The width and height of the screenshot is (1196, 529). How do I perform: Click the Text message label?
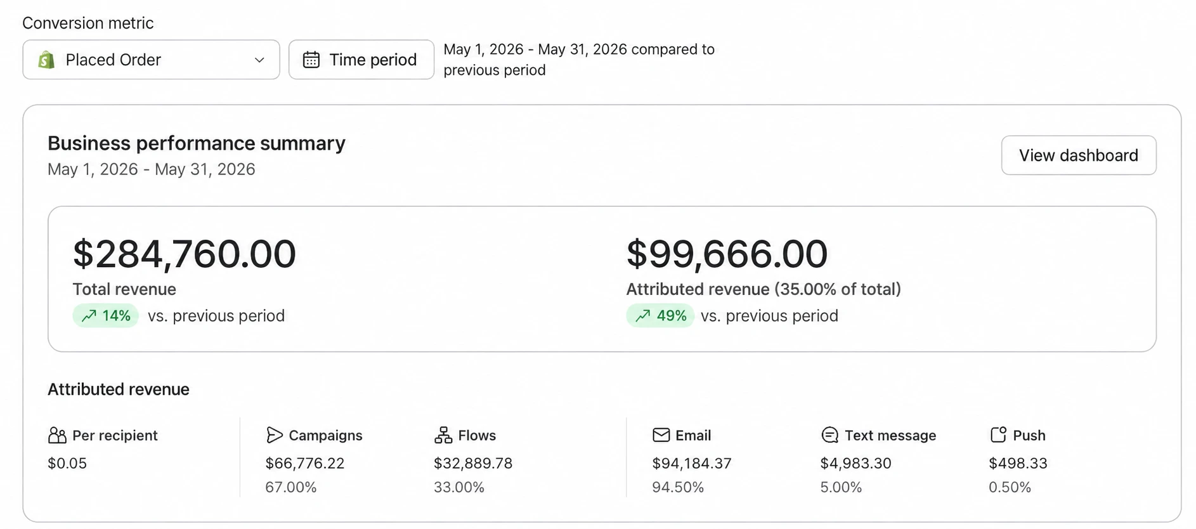[x=890, y=435]
